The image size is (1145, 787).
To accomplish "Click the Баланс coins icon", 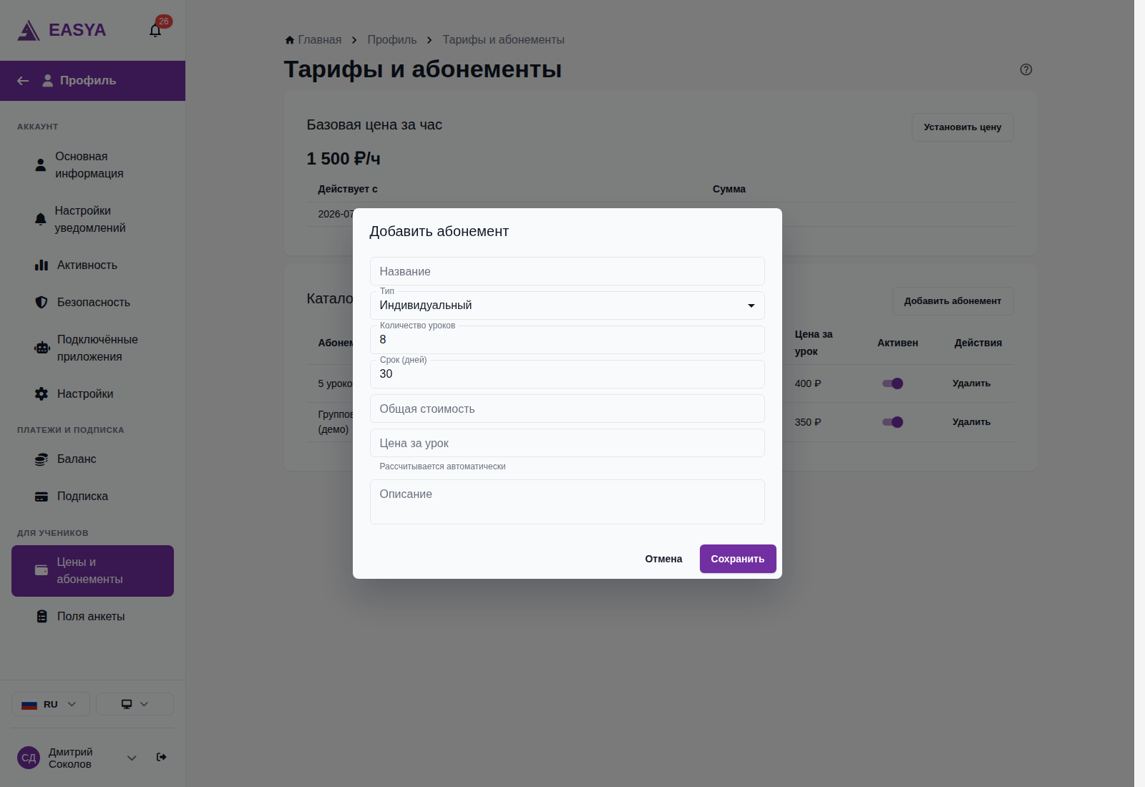I will (x=42, y=459).
